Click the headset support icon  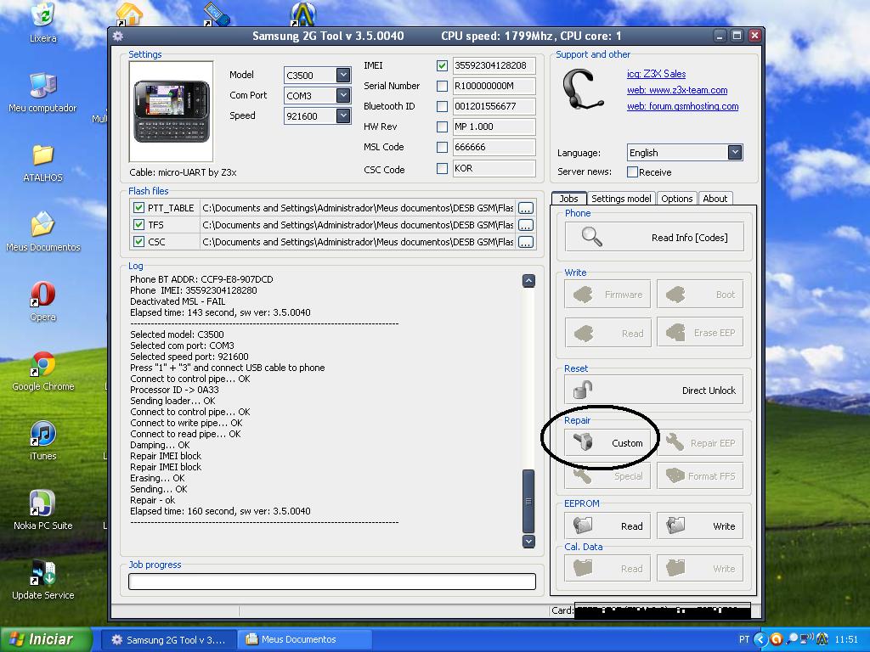click(x=582, y=90)
